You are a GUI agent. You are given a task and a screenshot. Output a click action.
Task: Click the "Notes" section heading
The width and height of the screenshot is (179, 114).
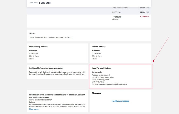(32, 33)
